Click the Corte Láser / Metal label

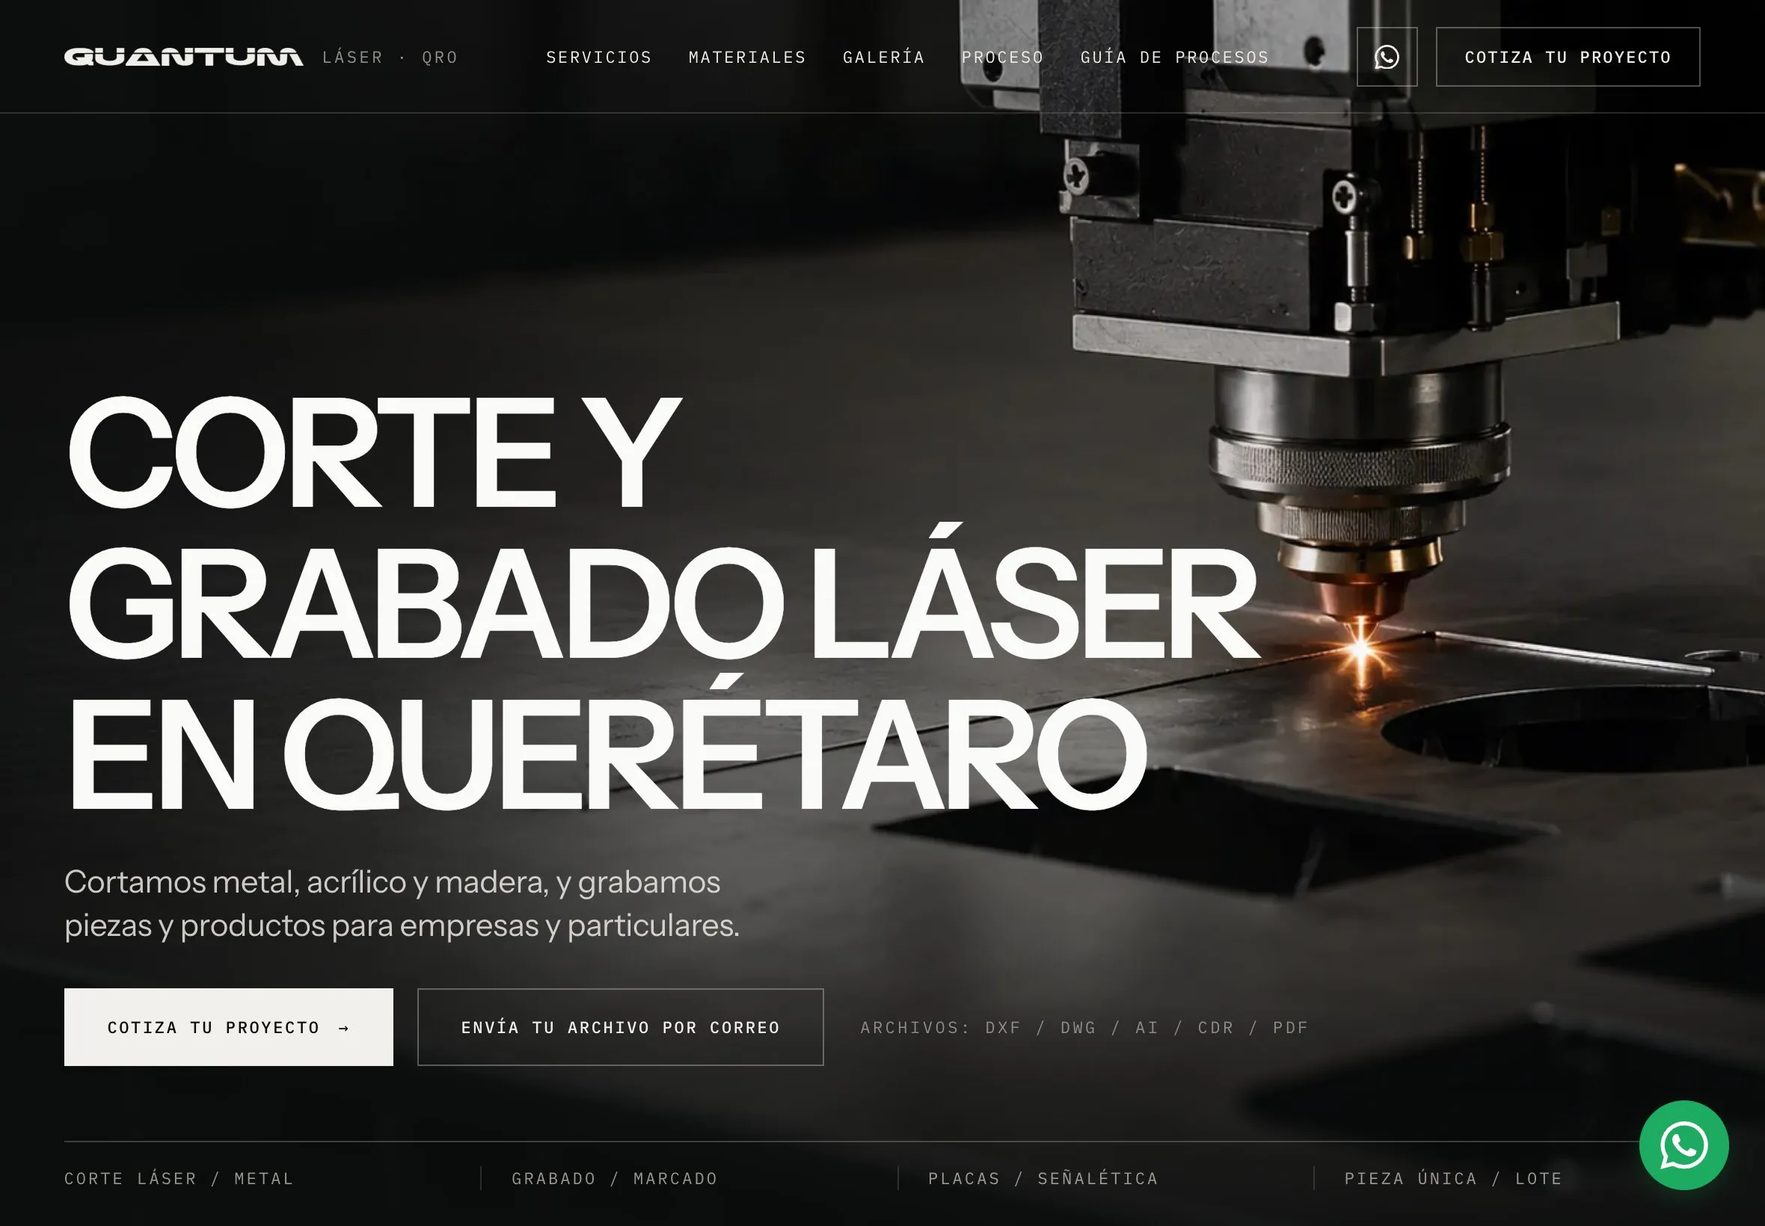[x=179, y=1178]
